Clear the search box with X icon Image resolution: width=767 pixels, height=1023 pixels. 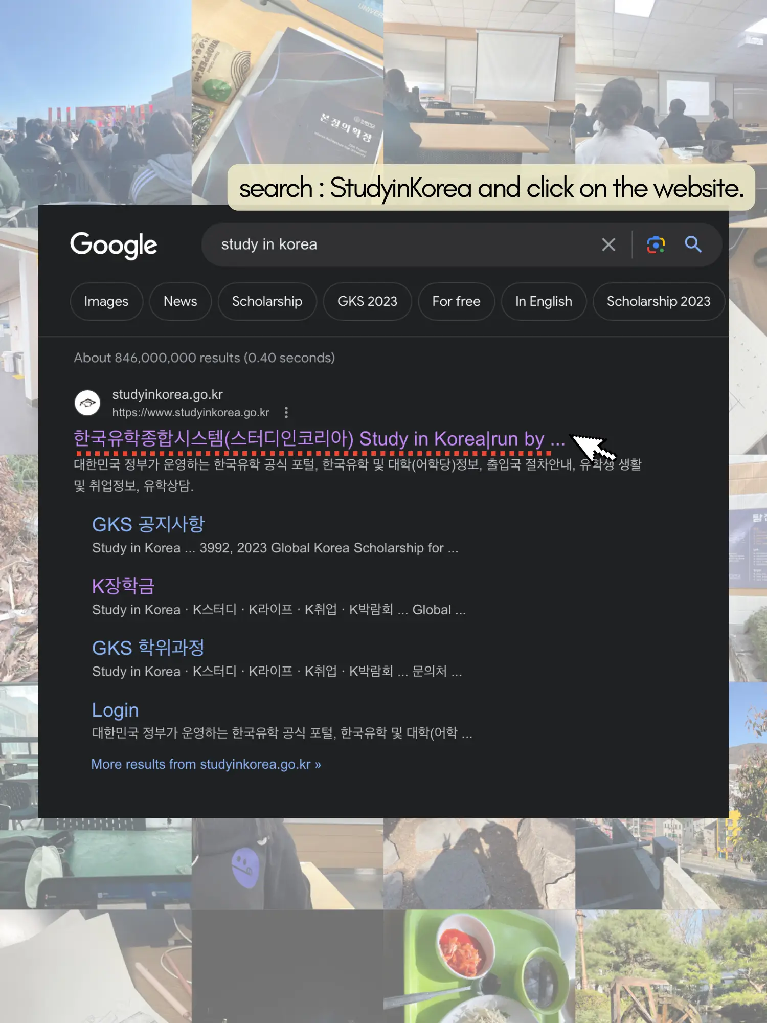click(x=608, y=244)
